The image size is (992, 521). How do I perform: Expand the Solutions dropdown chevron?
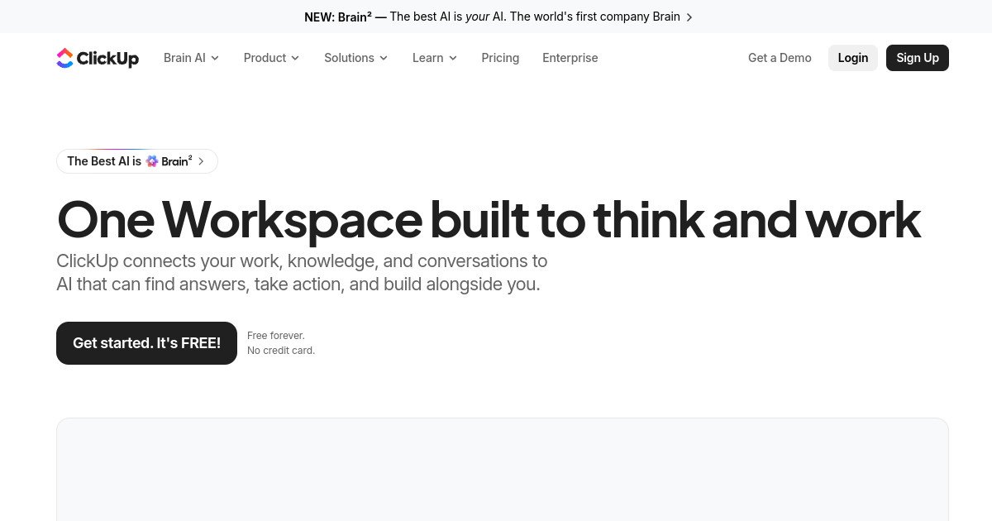[x=384, y=58]
